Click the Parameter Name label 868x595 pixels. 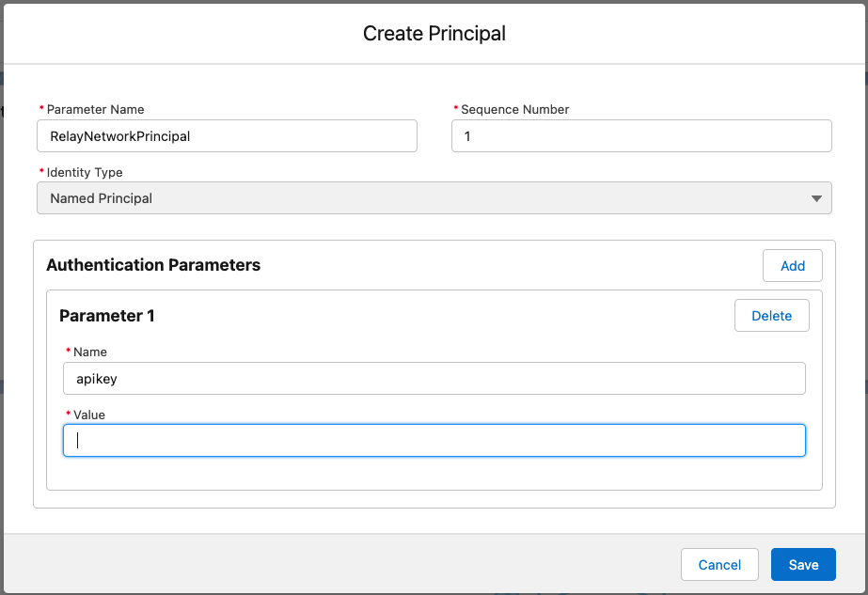tap(94, 109)
